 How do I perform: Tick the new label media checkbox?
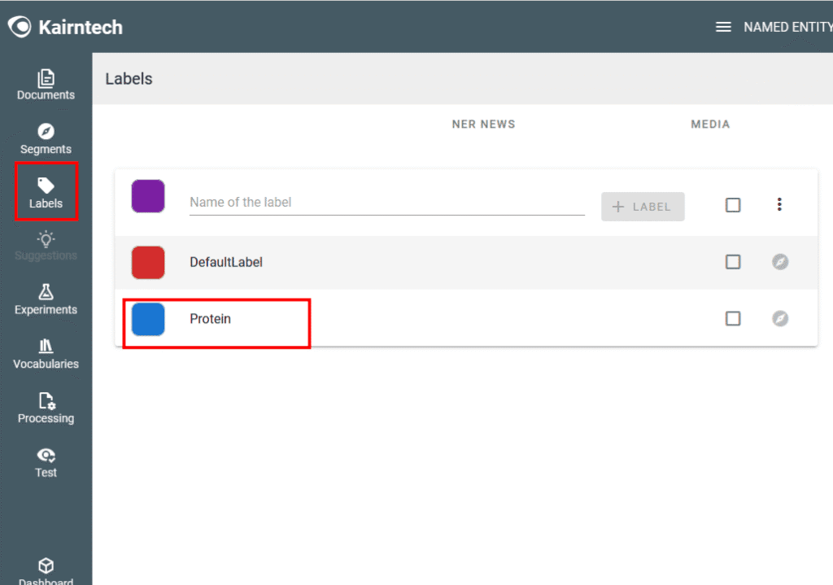click(733, 205)
